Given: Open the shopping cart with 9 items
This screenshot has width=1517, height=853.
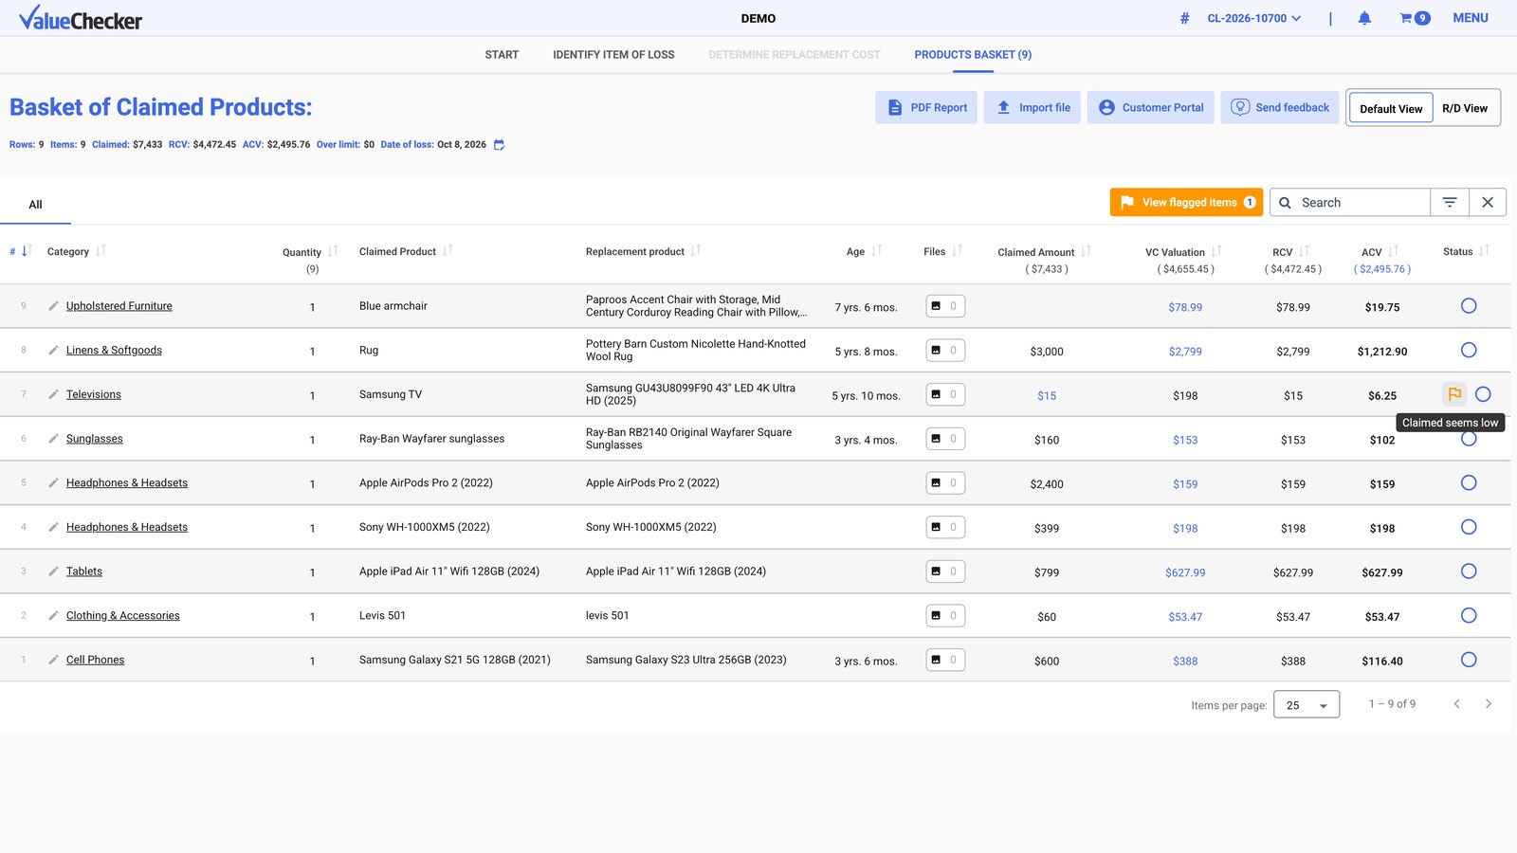Looking at the screenshot, I should coord(1415,18).
